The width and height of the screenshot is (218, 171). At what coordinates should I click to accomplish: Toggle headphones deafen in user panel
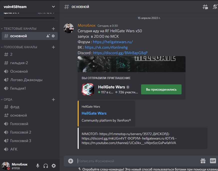point(46,166)
